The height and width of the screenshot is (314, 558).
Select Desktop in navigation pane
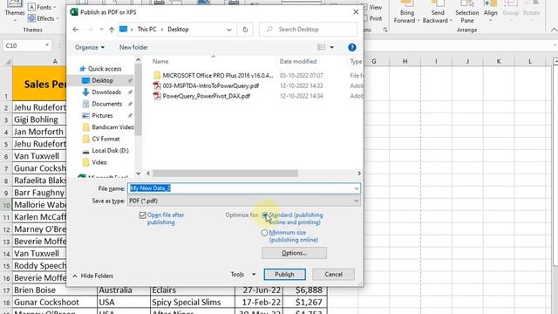(103, 80)
